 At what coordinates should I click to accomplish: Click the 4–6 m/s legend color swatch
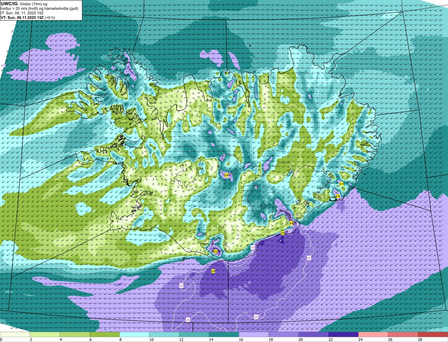[x=75, y=334]
